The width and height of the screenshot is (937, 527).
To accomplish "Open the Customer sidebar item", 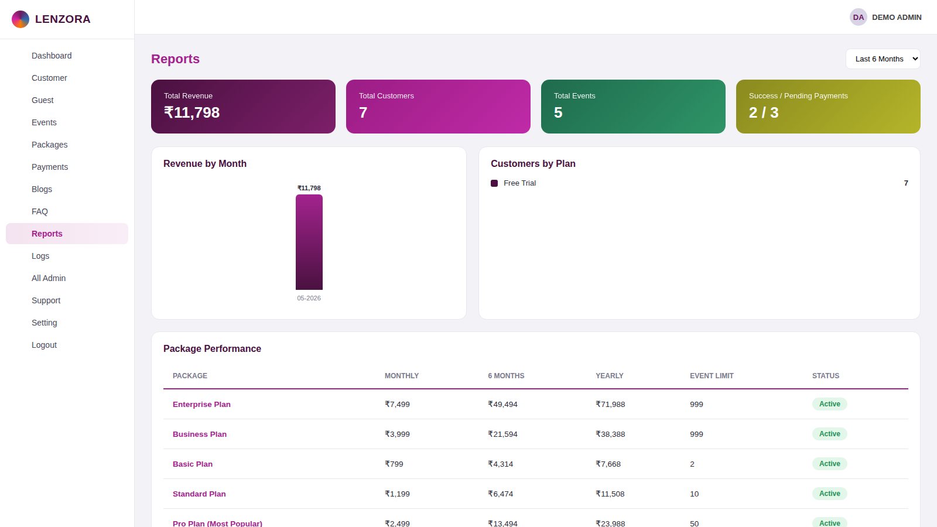I will click(x=67, y=78).
